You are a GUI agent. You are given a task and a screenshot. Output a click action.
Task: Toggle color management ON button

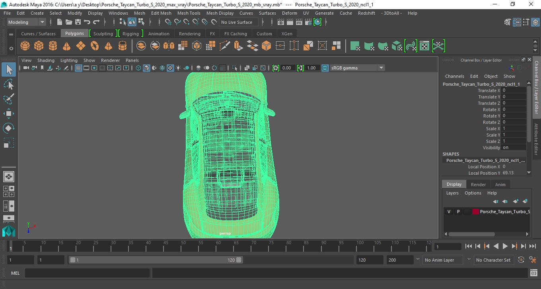coord(325,68)
